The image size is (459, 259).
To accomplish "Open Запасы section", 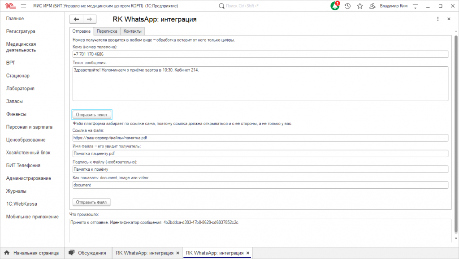I will pyautogui.click(x=14, y=102).
